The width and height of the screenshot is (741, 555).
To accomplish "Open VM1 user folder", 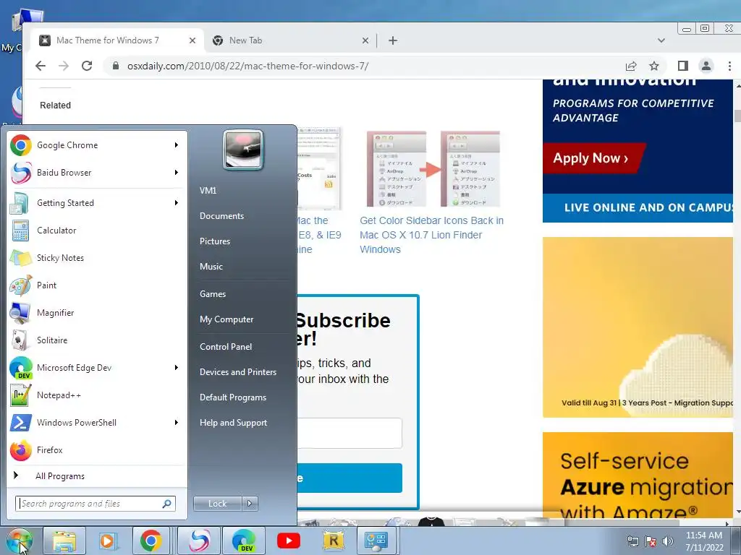I will (208, 191).
